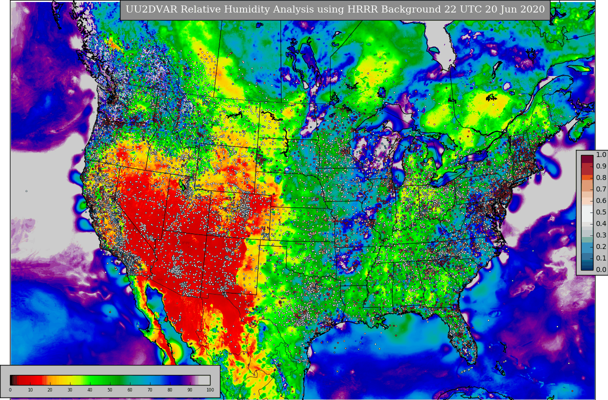Screen dimensions: 608x400
Task: Select the '90' tick label on humidity colorbar
Action: tap(190, 390)
